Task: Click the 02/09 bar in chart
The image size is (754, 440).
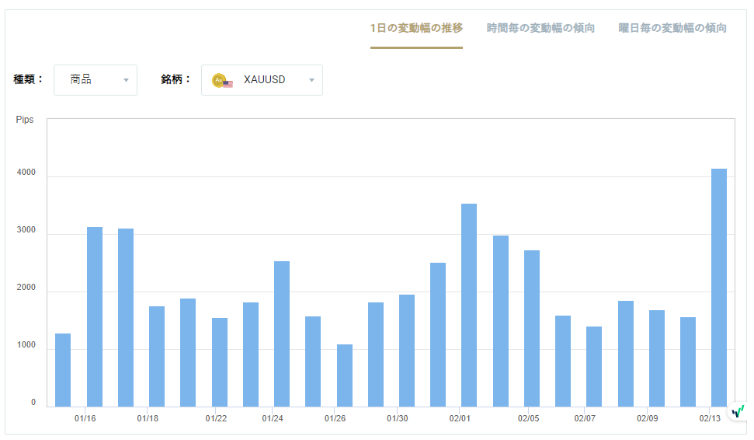Action: (x=657, y=358)
